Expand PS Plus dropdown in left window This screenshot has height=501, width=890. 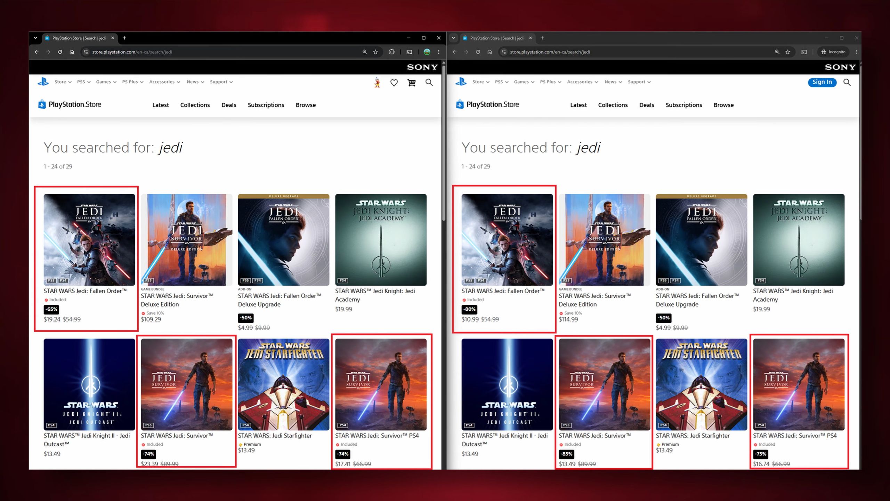[133, 82]
